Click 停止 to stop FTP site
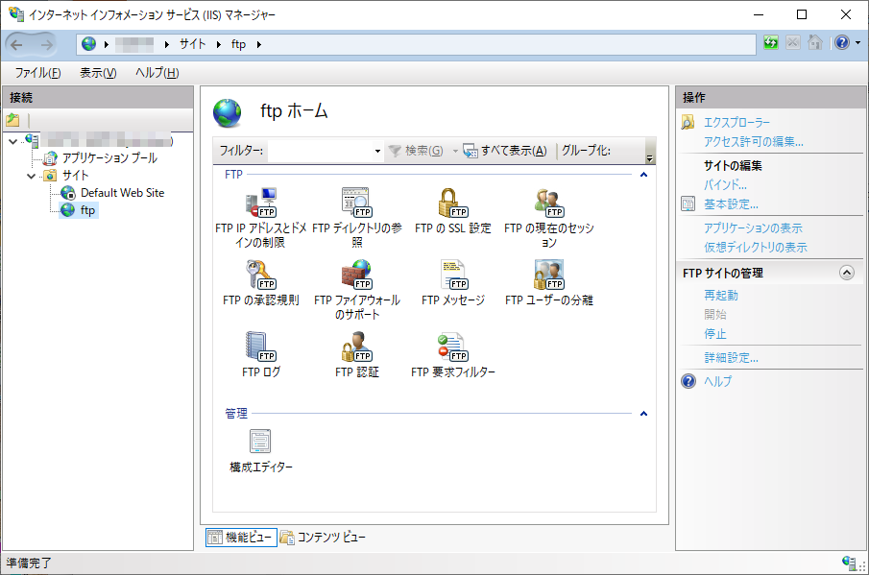This screenshot has width=869, height=575. click(715, 334)
